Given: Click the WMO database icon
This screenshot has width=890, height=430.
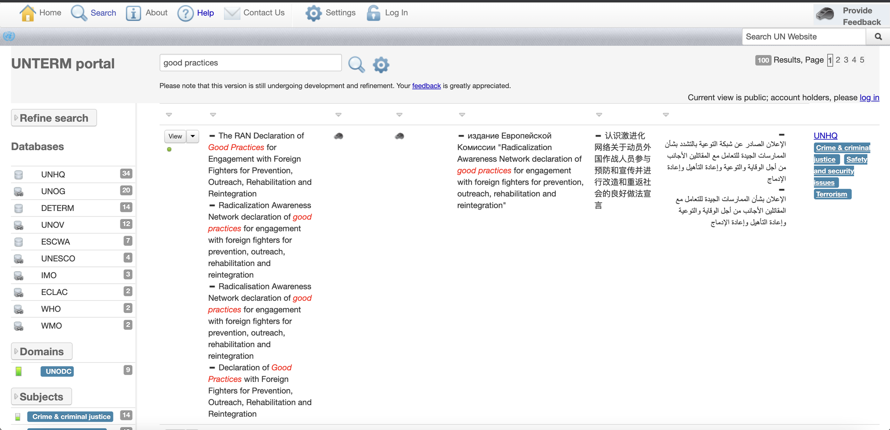Looking at the screenshot, I should coord(19,326).
